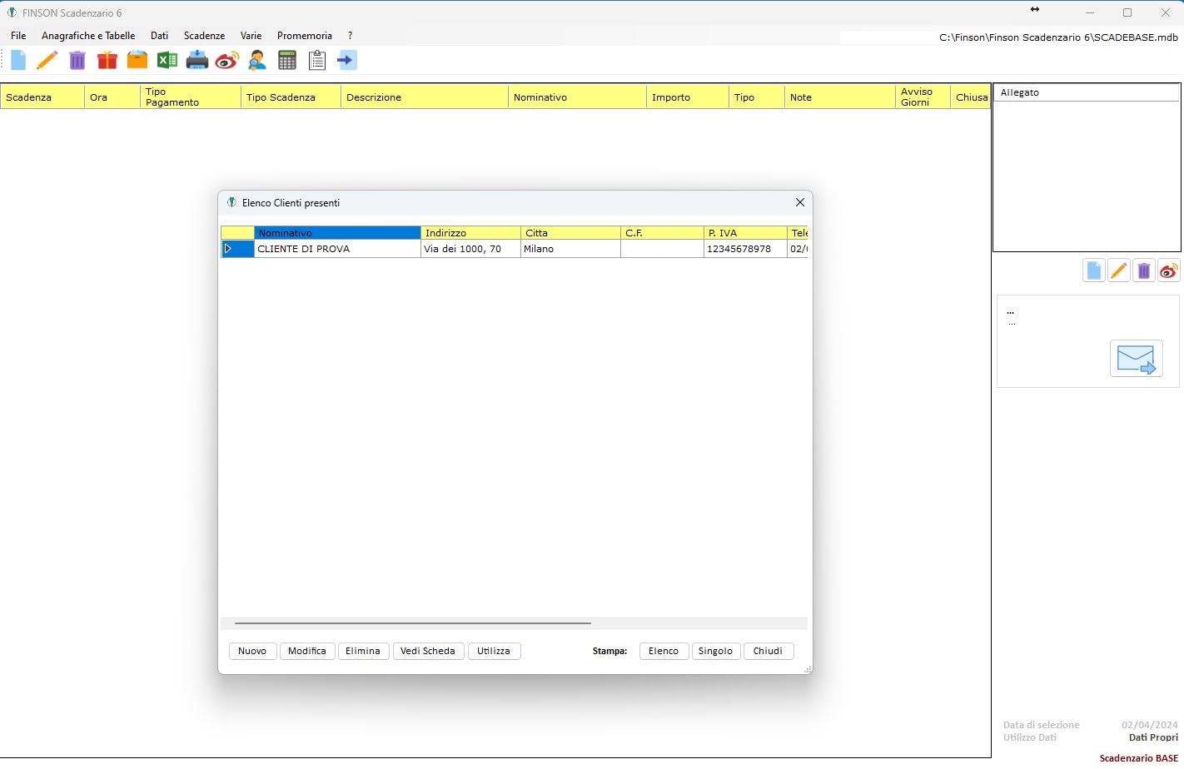The width and height of the screenshot is (1184, 769).
Task: Click the red gift box toolbar icon
Action: pyautogui.click(x=107, y=60)
